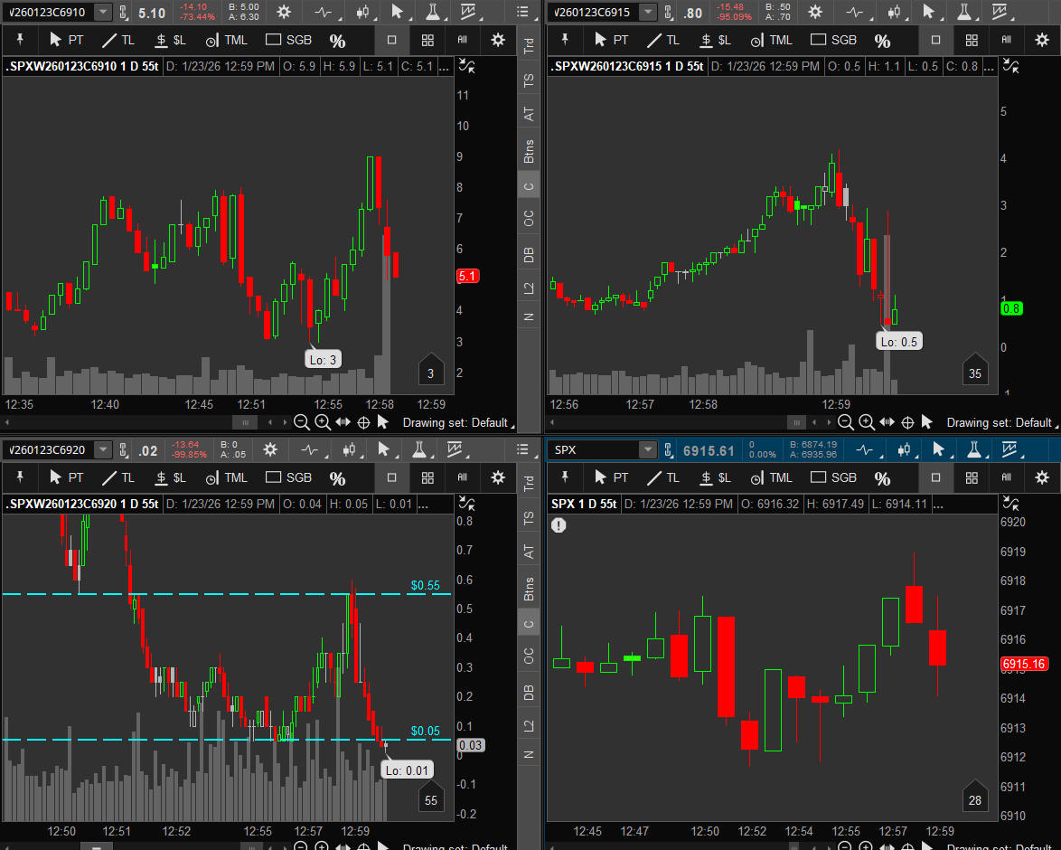
Task: Toggle the pin icon in the 6910 drawing toolbar
Action: coord(21,40)
